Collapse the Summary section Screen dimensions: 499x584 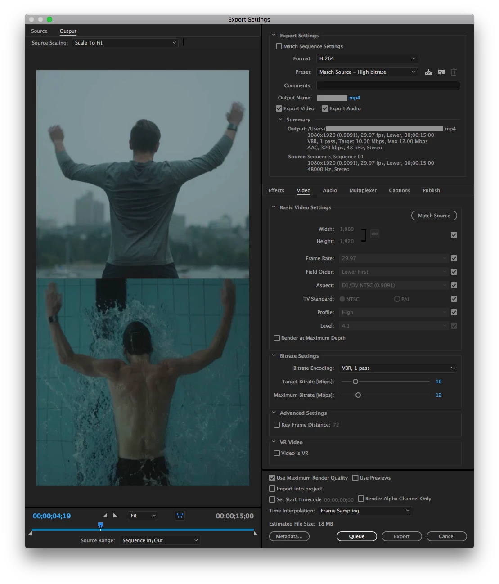pos(280,119)
